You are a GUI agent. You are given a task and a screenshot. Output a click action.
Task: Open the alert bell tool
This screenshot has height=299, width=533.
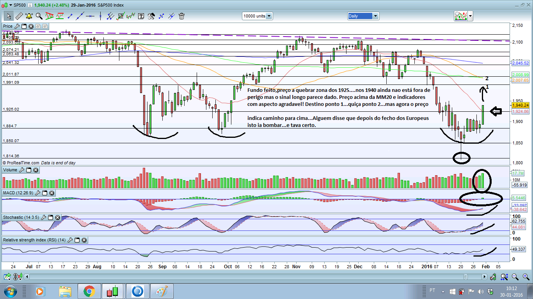29,16
